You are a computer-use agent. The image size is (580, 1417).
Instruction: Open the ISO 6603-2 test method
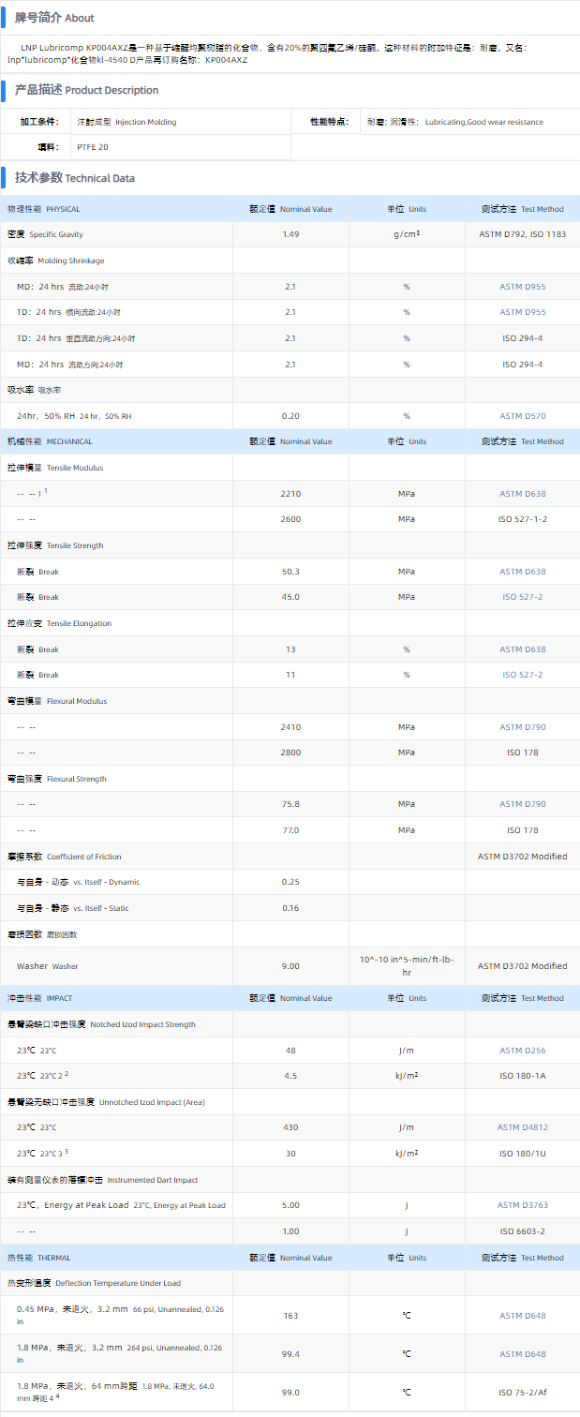(522, 1231)
